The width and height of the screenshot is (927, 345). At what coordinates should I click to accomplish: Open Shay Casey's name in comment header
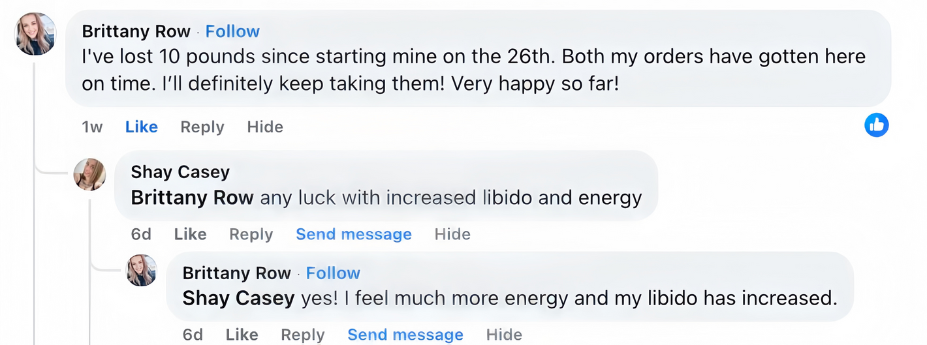coord(180,172)
